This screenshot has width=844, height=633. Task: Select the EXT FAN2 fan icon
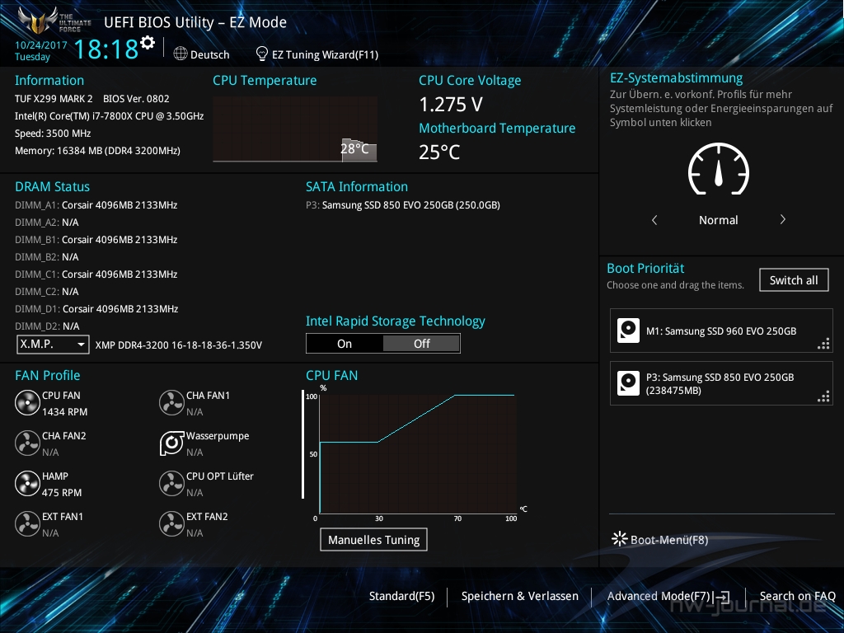click(171, 523)
